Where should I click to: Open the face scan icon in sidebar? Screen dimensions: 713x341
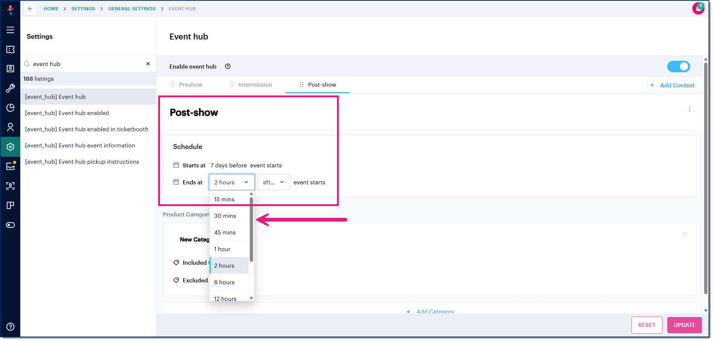(10, 186)
